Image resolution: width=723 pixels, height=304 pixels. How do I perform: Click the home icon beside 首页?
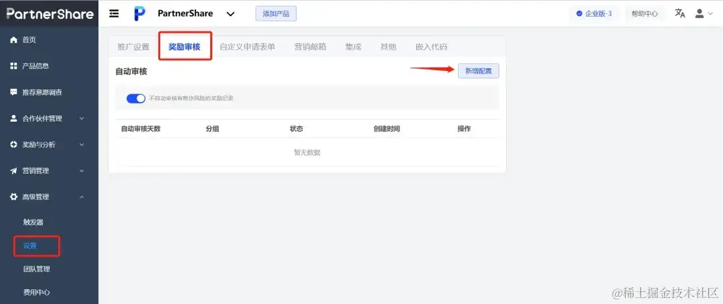pyautogui.click(x=13, y=40)
